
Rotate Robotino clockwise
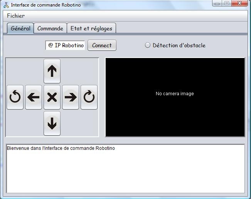coord(89,97)
